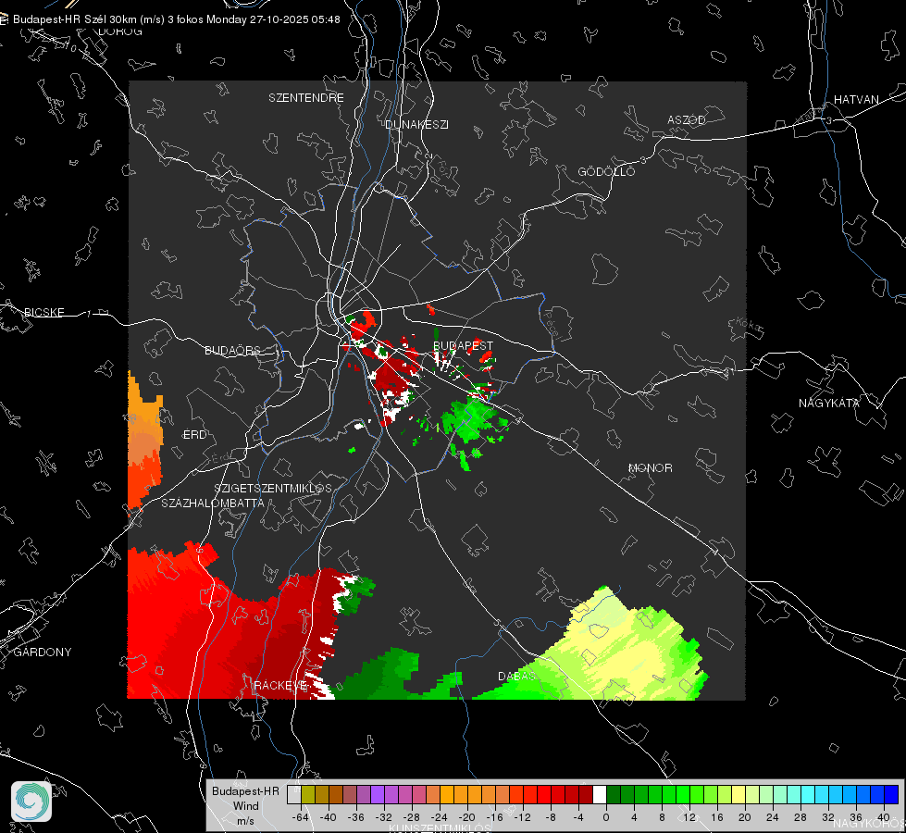
Task: Click the GÖDÖLLŐ town label
Action: [x=606, y=171]
